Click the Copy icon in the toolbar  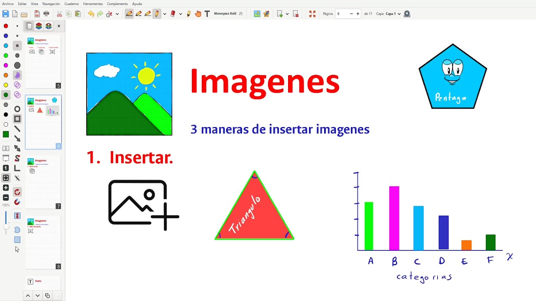tap(69, 14)
